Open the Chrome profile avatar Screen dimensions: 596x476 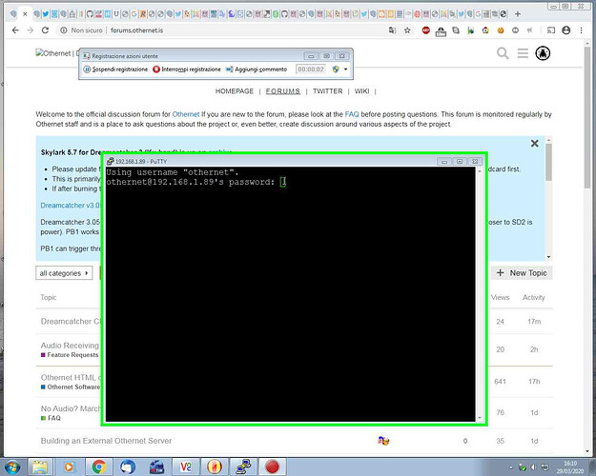tap(566, 30)
